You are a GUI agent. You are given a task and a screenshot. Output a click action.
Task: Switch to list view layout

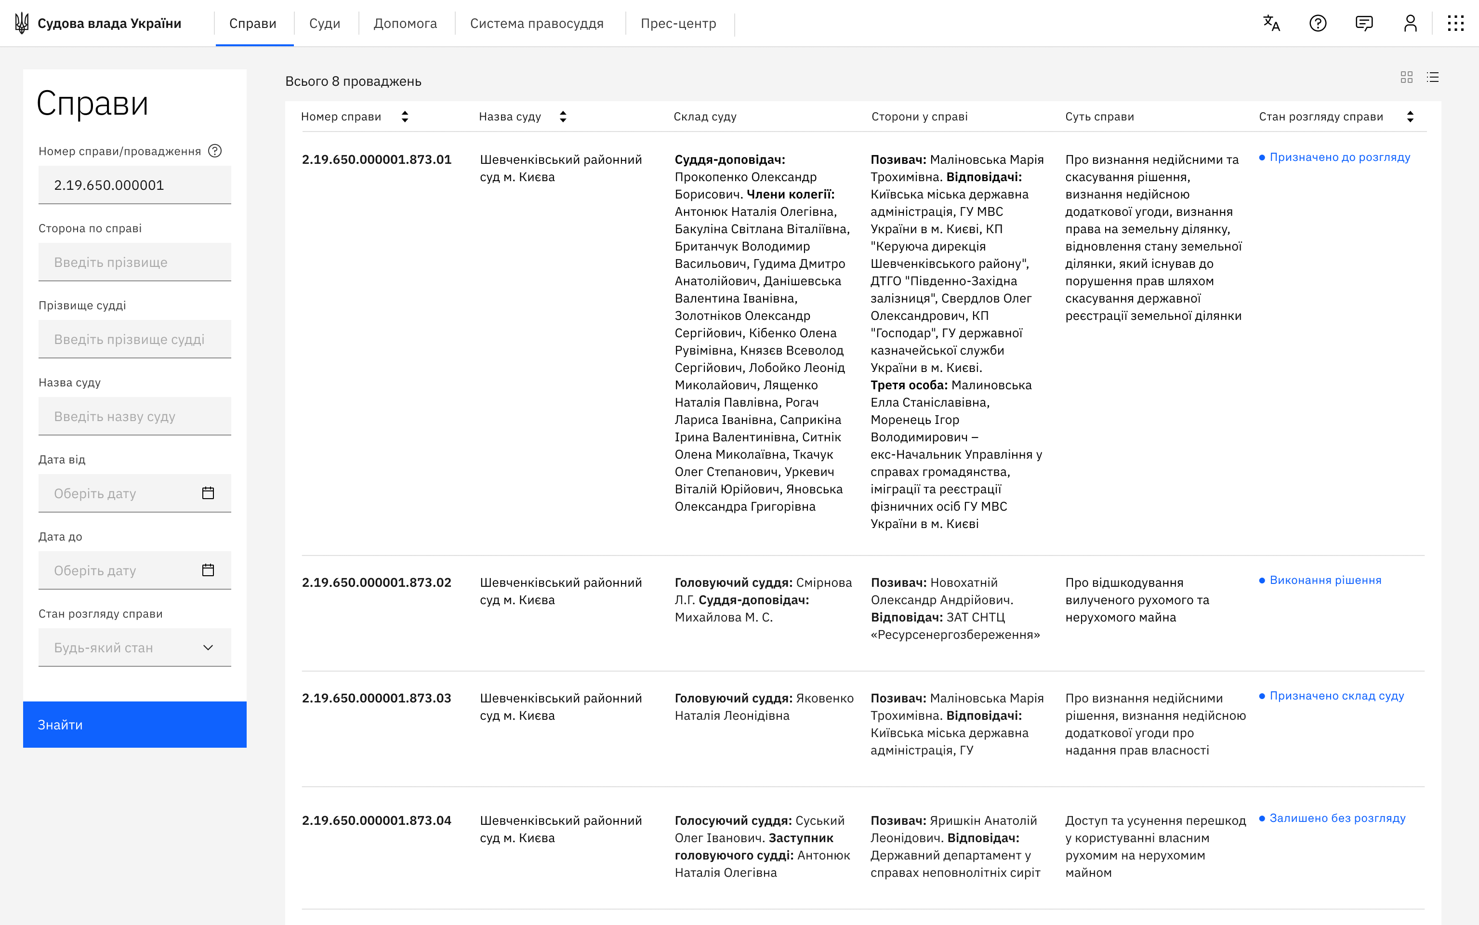tap(1433, 77)
